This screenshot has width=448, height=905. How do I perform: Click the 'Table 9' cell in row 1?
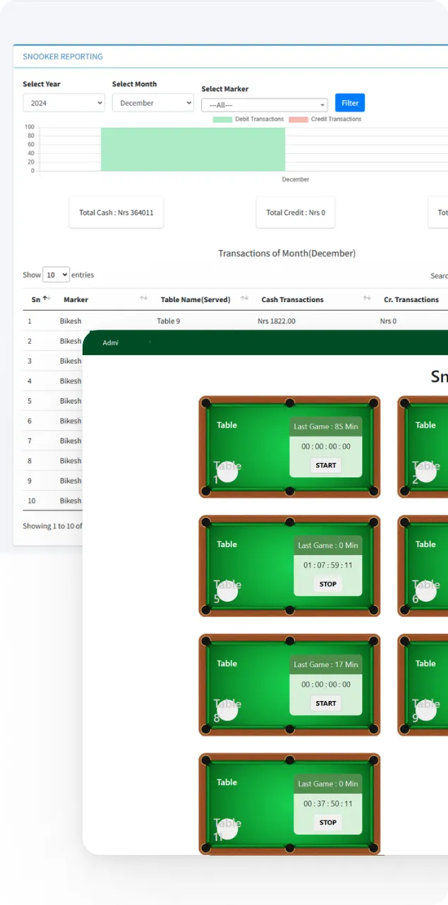tap(169, 321)
